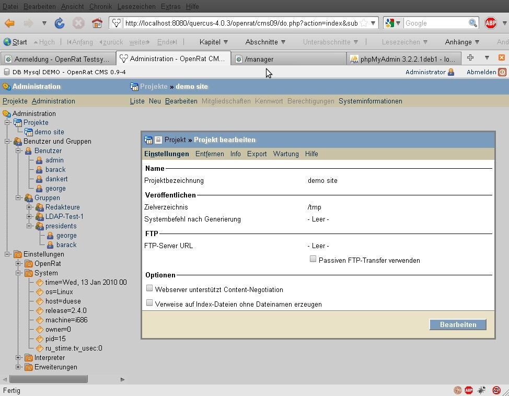Click the Abmelden logout power icon
Screen dimensions: 509x396
click(x=502, y=72)
